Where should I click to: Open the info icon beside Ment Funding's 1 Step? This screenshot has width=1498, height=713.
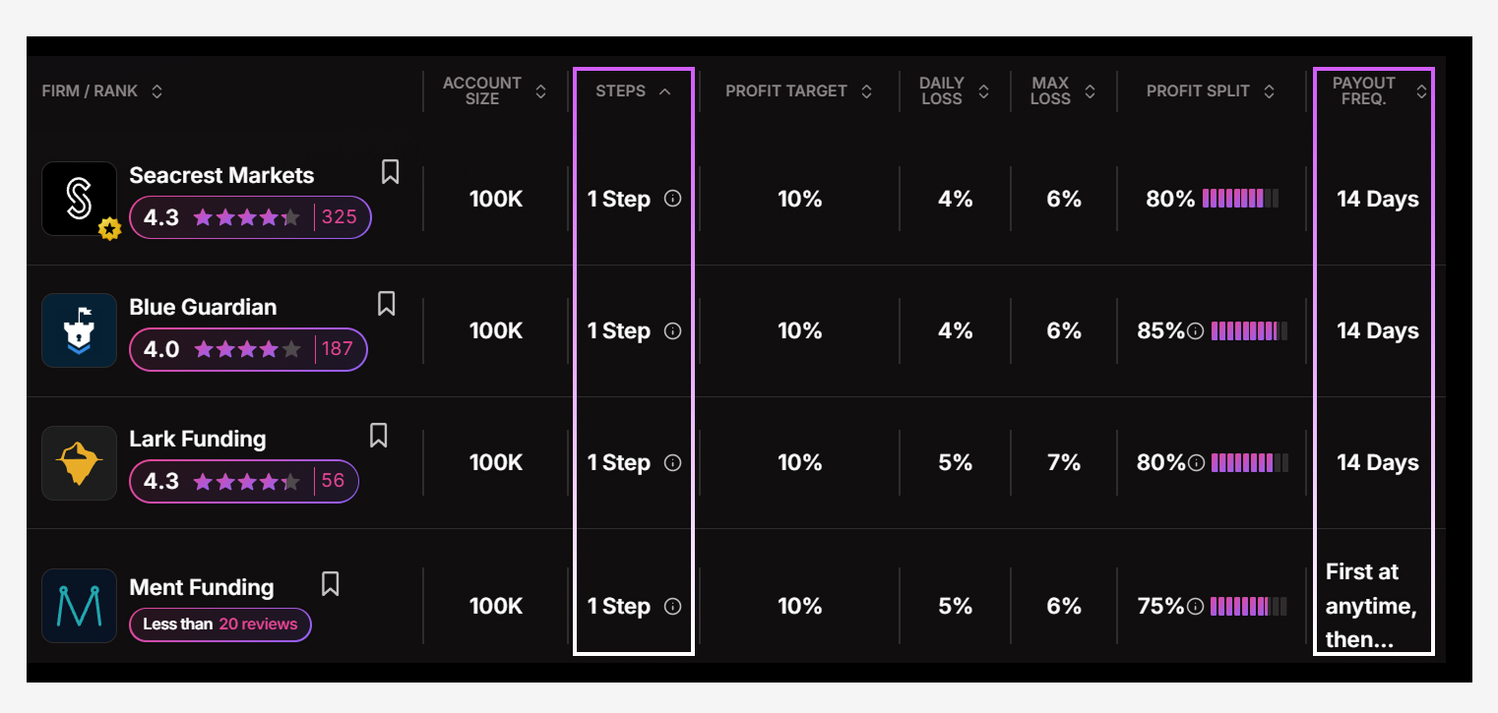671,607
